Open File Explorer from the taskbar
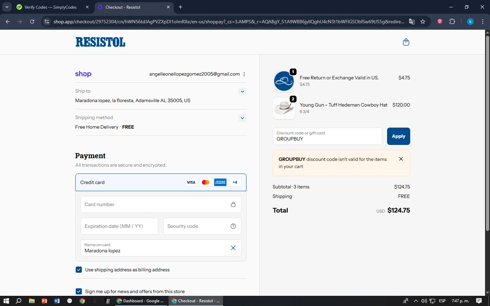The image size is (490, 306). [32, 301]
